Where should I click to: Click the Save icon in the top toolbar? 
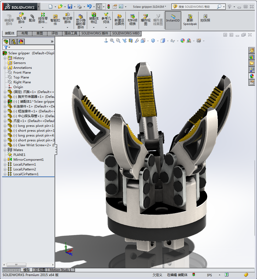click(70, 6)
